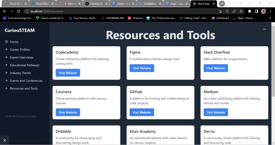Viewport: 275px width, 145px height.
Task: Switch to the Home - Canva tab
Action: [x=123, y=4]
